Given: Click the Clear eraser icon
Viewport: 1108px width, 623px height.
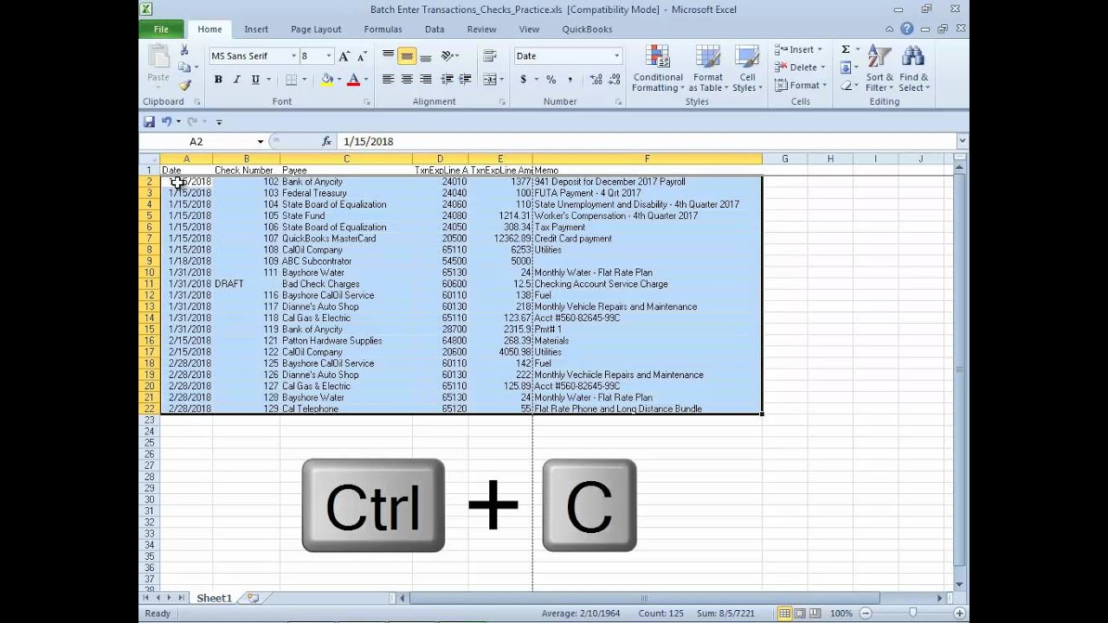Looking at the screenshot, I should 846,86.
